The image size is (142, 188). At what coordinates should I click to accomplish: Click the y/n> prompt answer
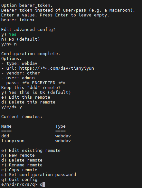(15, 44)
